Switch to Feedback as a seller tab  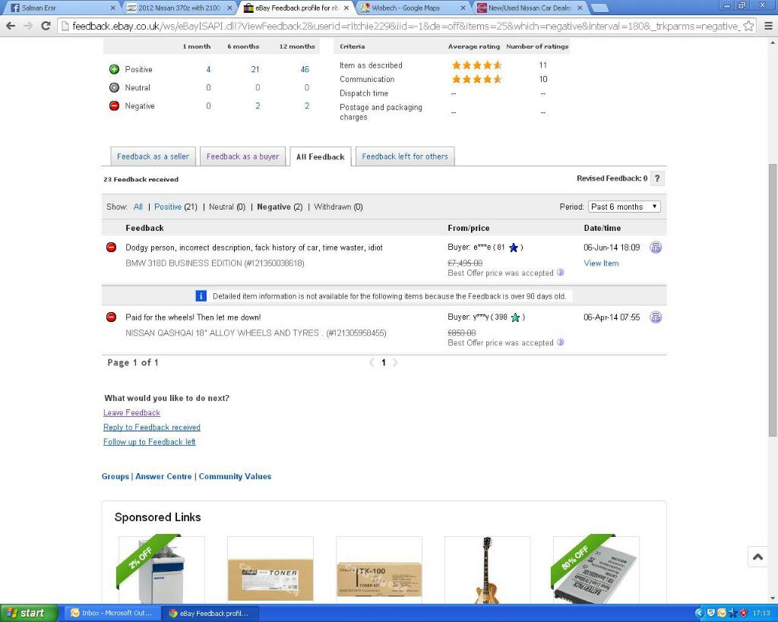[x=153, y=156]
